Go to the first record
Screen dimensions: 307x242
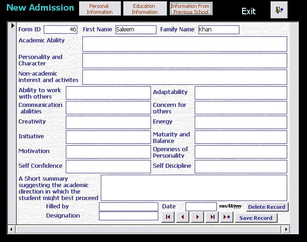click(x=168, y=217)
